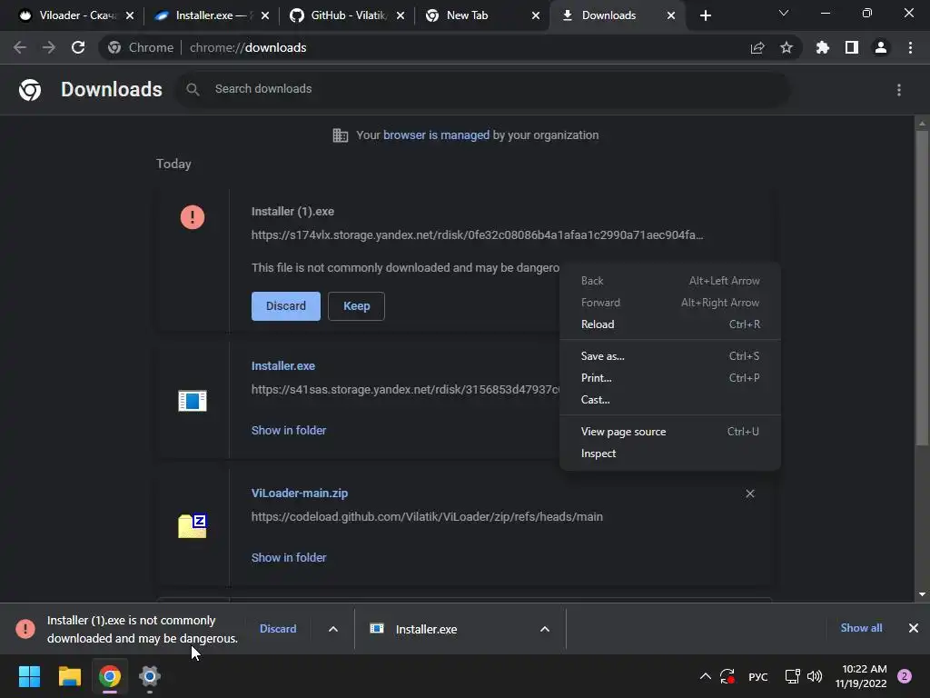The height and width of the screenshot is (698, 930).
Task: Click Discard for Installer (1).exe in list
Action: 286,306
